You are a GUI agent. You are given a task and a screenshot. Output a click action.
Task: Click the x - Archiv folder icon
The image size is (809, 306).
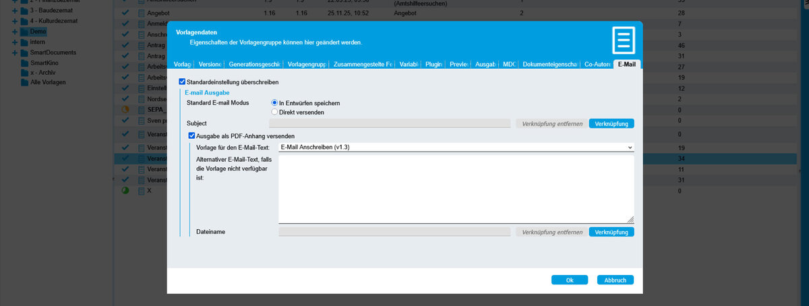click(24, 72)
